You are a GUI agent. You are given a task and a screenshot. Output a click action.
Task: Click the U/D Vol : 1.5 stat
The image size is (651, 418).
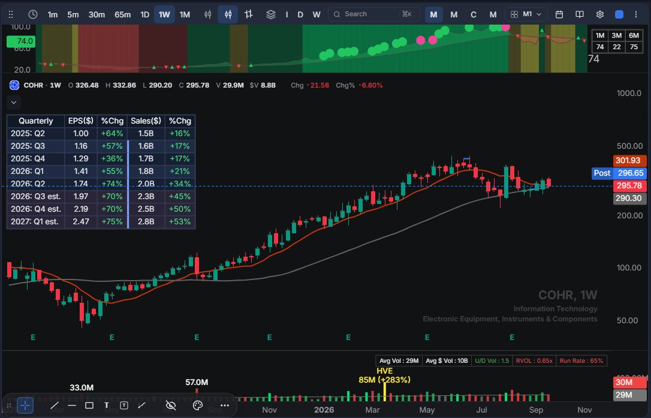pos(492,360)
